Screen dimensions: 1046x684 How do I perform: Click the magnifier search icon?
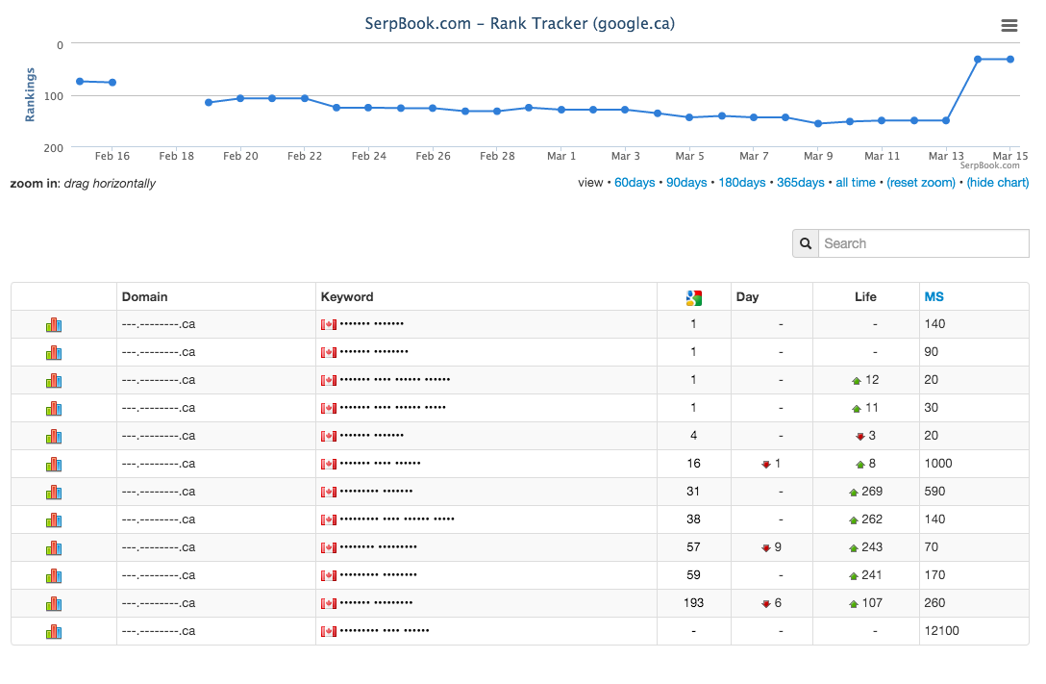point(806,243)
